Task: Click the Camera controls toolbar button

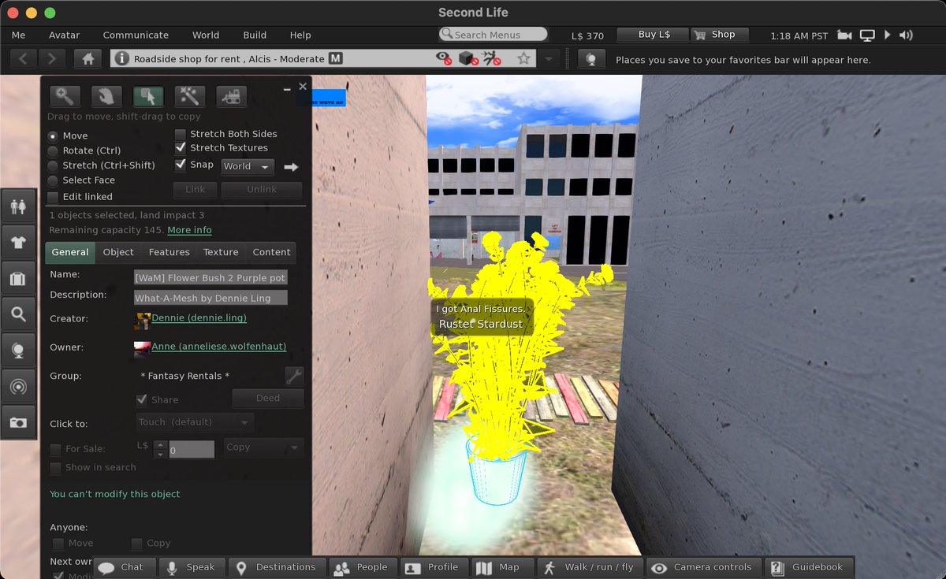Action: pyautogui.click(x=706, y=567)
